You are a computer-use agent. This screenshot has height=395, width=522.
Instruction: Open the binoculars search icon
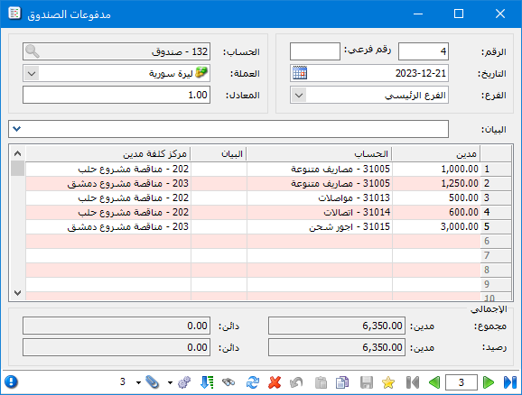click(228, 382)
